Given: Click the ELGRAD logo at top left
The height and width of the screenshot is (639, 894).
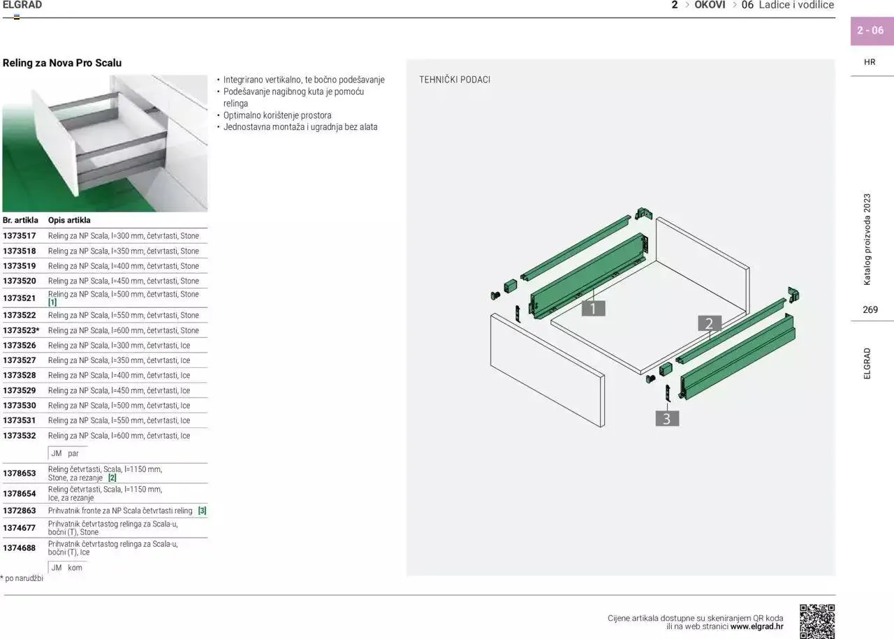Looking at the screenshot, I should pos(22,6).
